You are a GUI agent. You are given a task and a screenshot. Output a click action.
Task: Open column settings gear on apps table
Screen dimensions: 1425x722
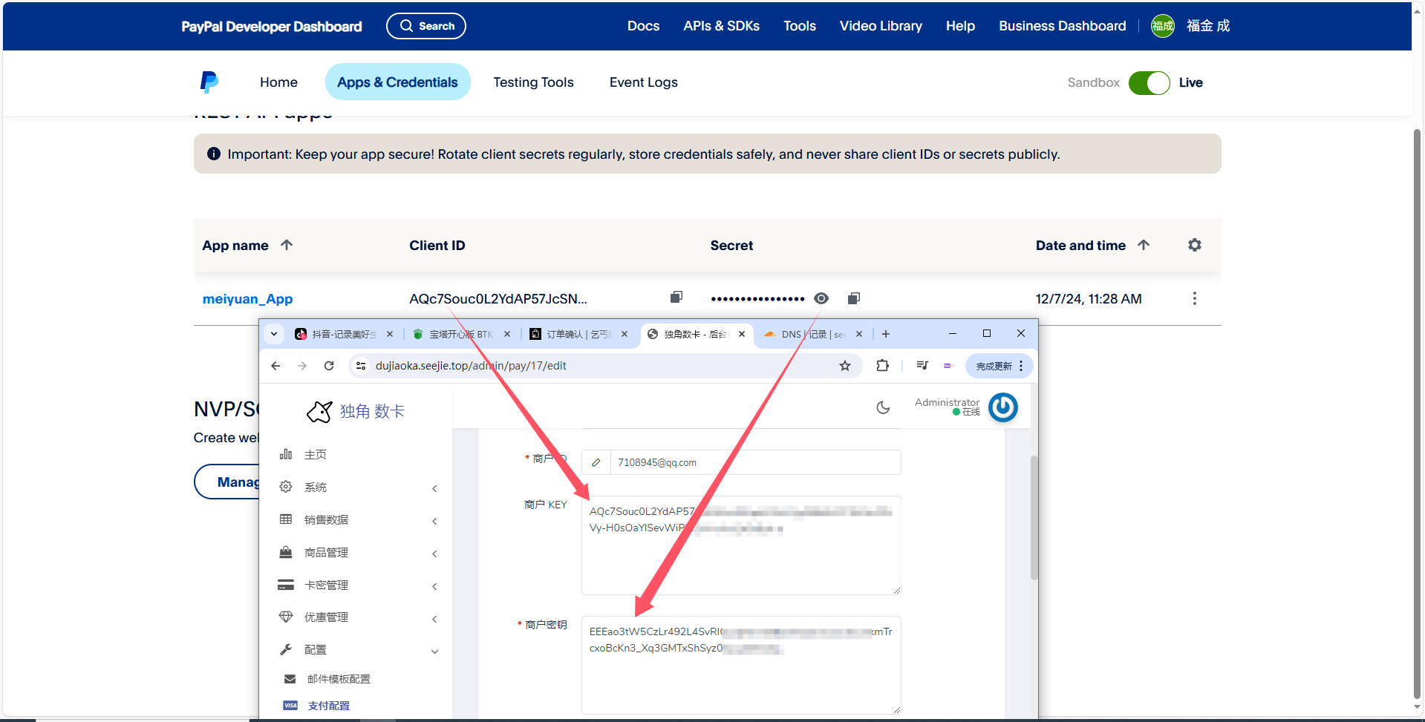(x=1194, y=244)
